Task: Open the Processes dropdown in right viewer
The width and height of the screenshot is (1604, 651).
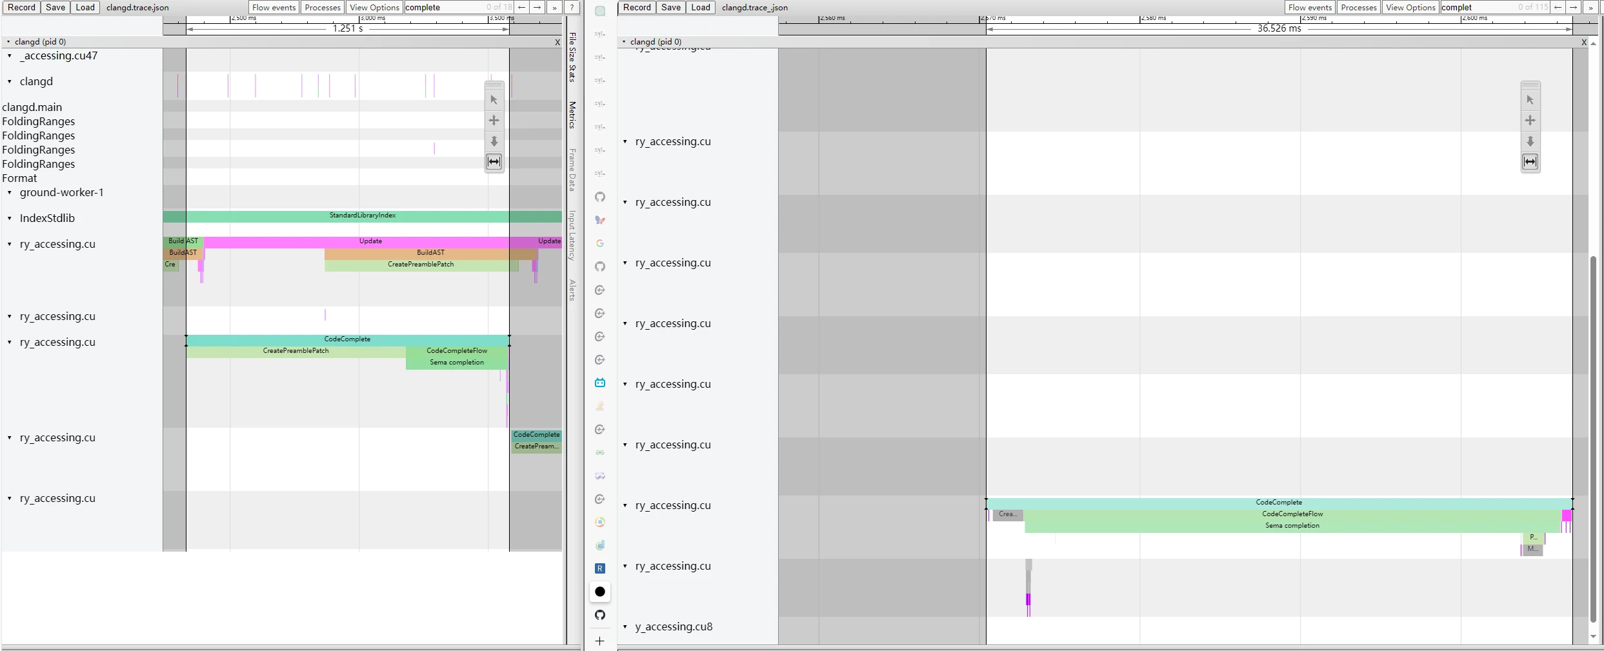Action: point(1358,7)
